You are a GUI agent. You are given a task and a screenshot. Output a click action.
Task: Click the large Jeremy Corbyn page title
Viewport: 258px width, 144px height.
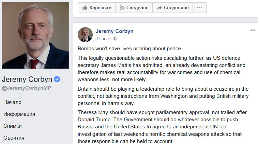point(27,79)
